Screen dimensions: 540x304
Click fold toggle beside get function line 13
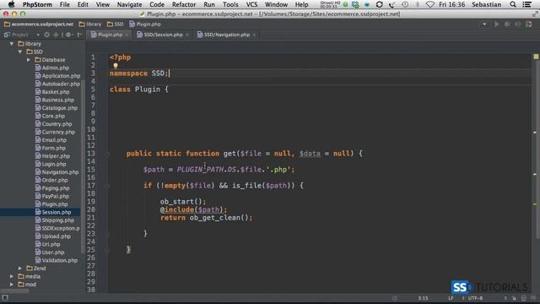pos(107,154)
